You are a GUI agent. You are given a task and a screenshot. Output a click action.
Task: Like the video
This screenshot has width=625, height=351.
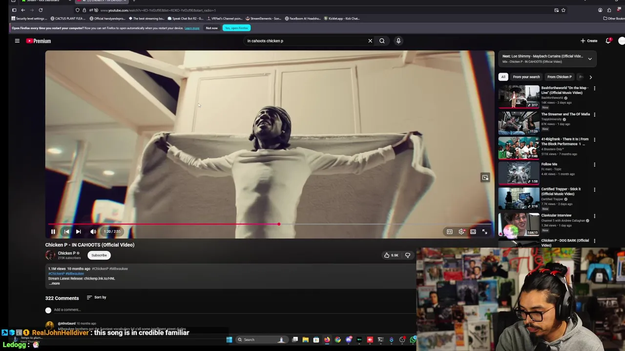[391, 255]
